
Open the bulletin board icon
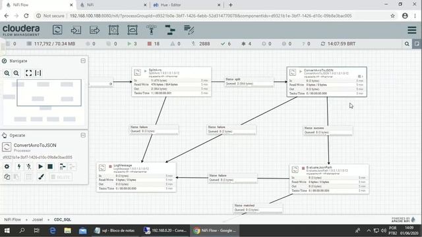(x=417, y=44)
